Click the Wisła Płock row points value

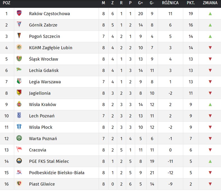(191, 127)
